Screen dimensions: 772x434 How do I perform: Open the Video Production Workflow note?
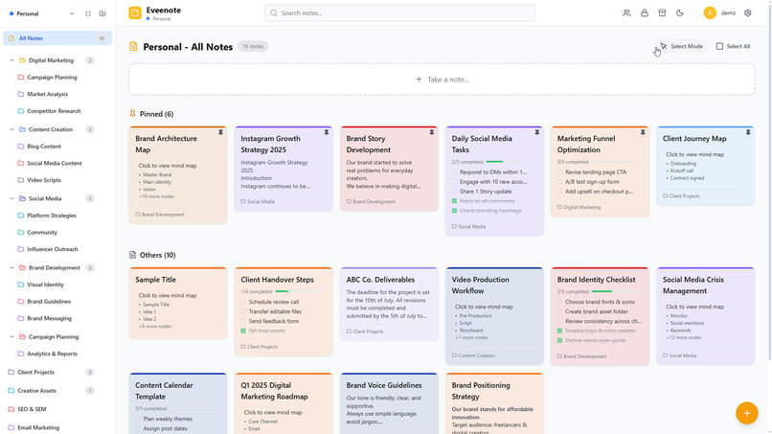point(494,316)
